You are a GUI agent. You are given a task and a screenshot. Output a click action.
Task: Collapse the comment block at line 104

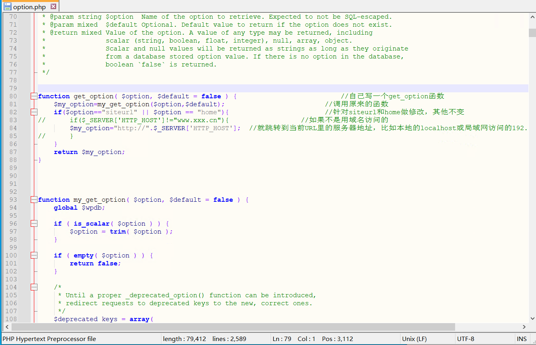tap(34, 287)
